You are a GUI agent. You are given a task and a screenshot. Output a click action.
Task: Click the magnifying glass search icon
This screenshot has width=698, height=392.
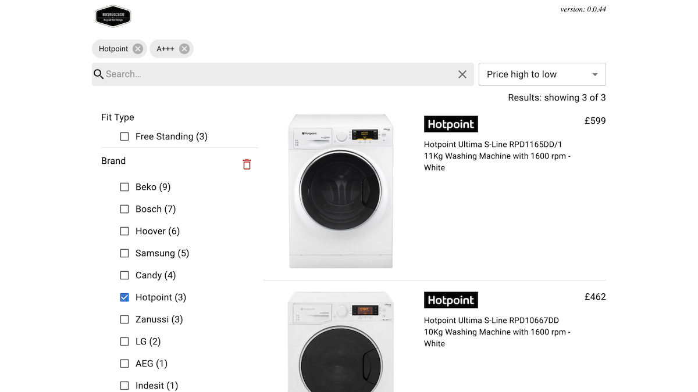pyautogui.click(x=99, y=74)
